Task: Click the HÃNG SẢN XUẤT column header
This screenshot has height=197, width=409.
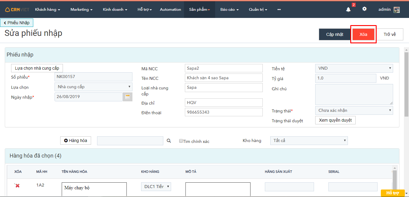Action: (x=278, y=172)
